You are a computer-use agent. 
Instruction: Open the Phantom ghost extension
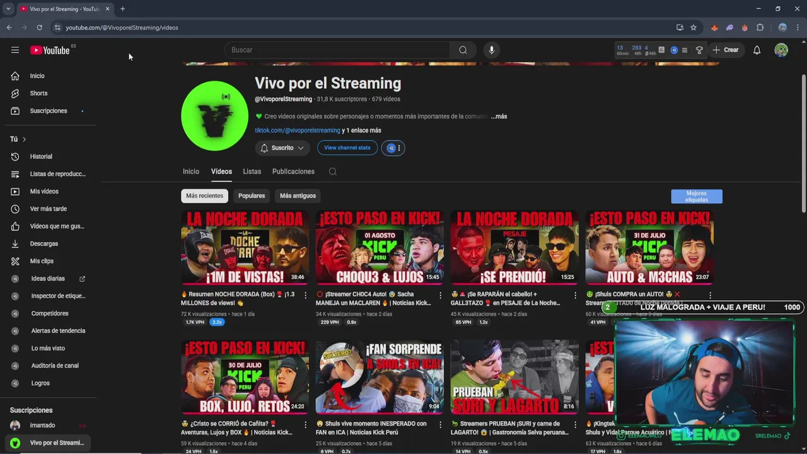tap(729, 27)
